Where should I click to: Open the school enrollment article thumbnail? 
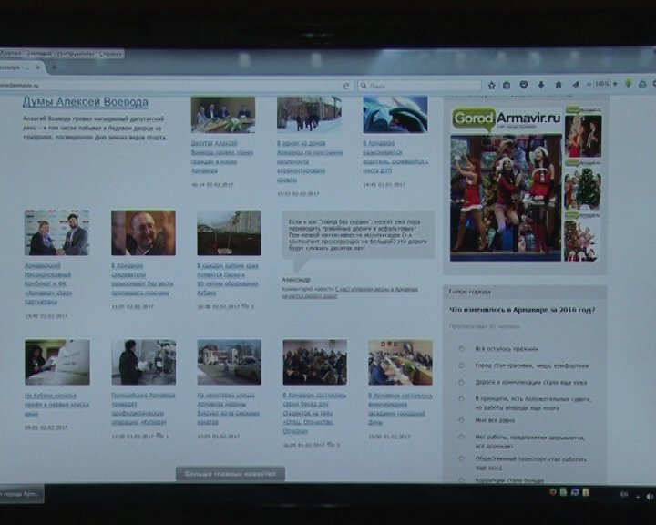pyautogui.click(x=56, y=362)
